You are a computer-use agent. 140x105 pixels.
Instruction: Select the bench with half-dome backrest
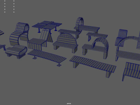66,43
